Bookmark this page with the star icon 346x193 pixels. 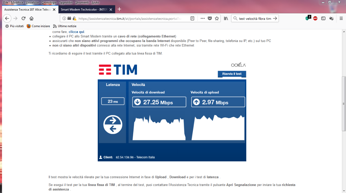pos(217,18)
